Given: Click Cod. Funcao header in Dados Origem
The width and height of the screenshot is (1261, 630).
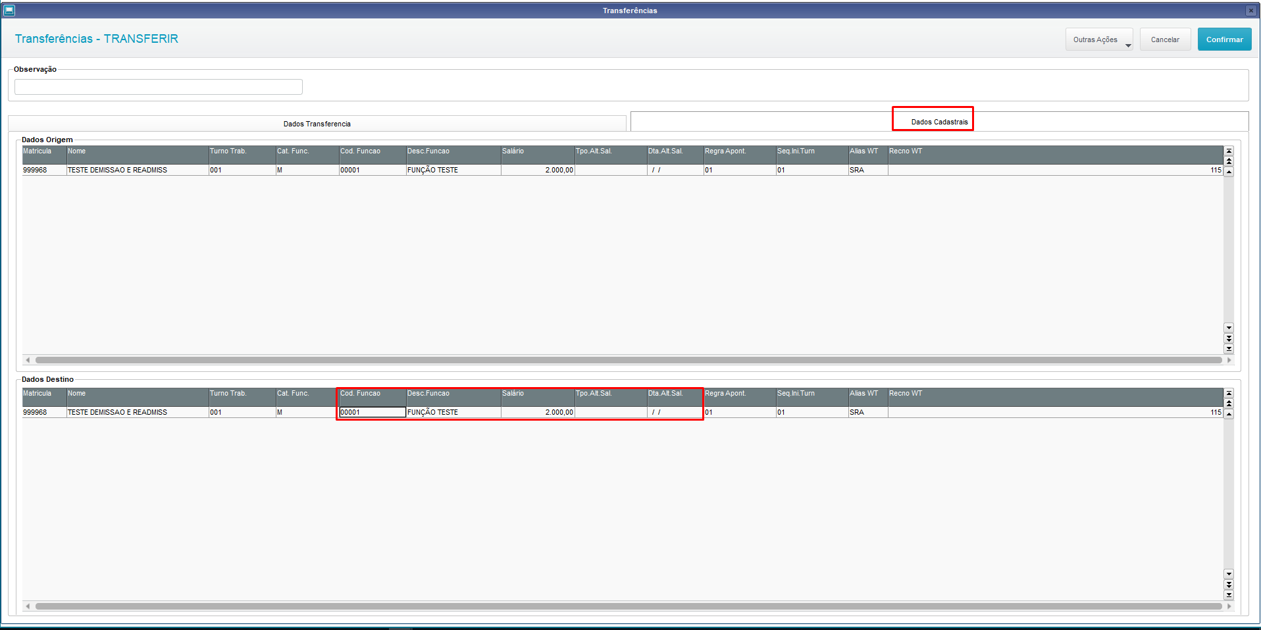Looking at the screenshot, I should point(373,155).
